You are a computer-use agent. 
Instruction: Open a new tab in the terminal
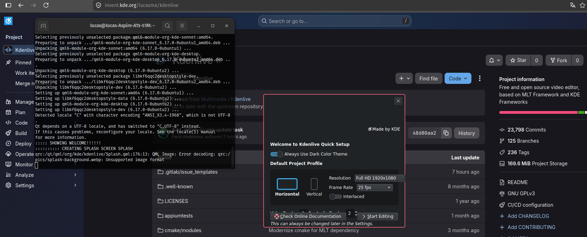click(43, 26)
